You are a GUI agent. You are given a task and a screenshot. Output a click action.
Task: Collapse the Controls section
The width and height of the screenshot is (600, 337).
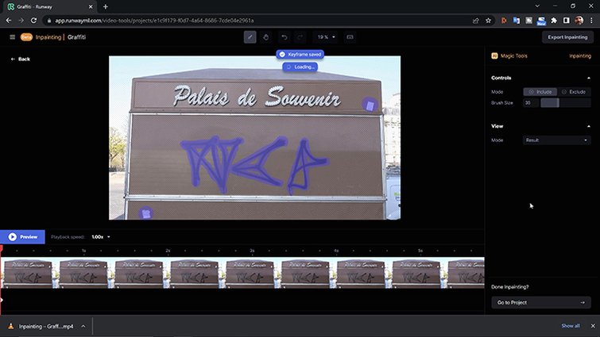coord(588,78)
